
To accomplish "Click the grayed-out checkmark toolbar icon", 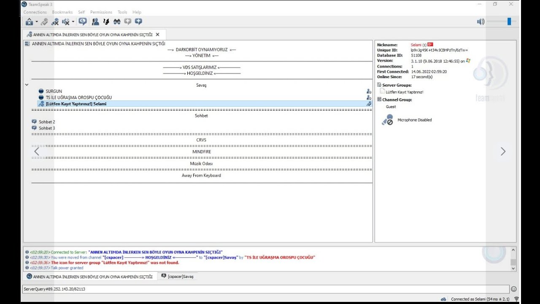I will click(44, 22).
